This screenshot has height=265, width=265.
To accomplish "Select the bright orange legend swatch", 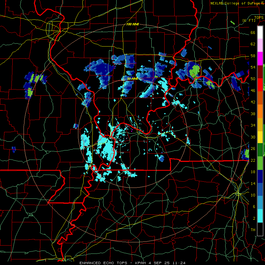I will pos(260,111).
